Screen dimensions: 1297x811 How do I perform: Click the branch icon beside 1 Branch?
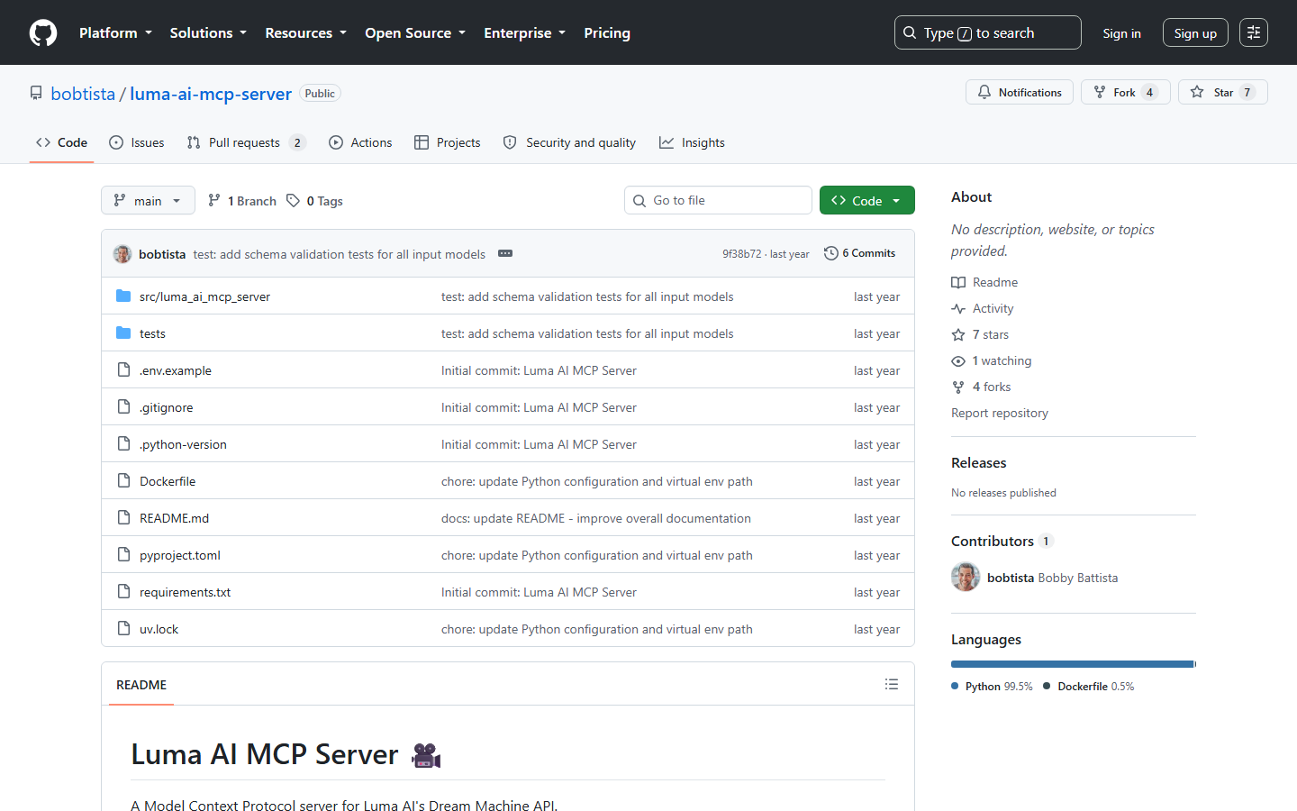coord(213,200)
